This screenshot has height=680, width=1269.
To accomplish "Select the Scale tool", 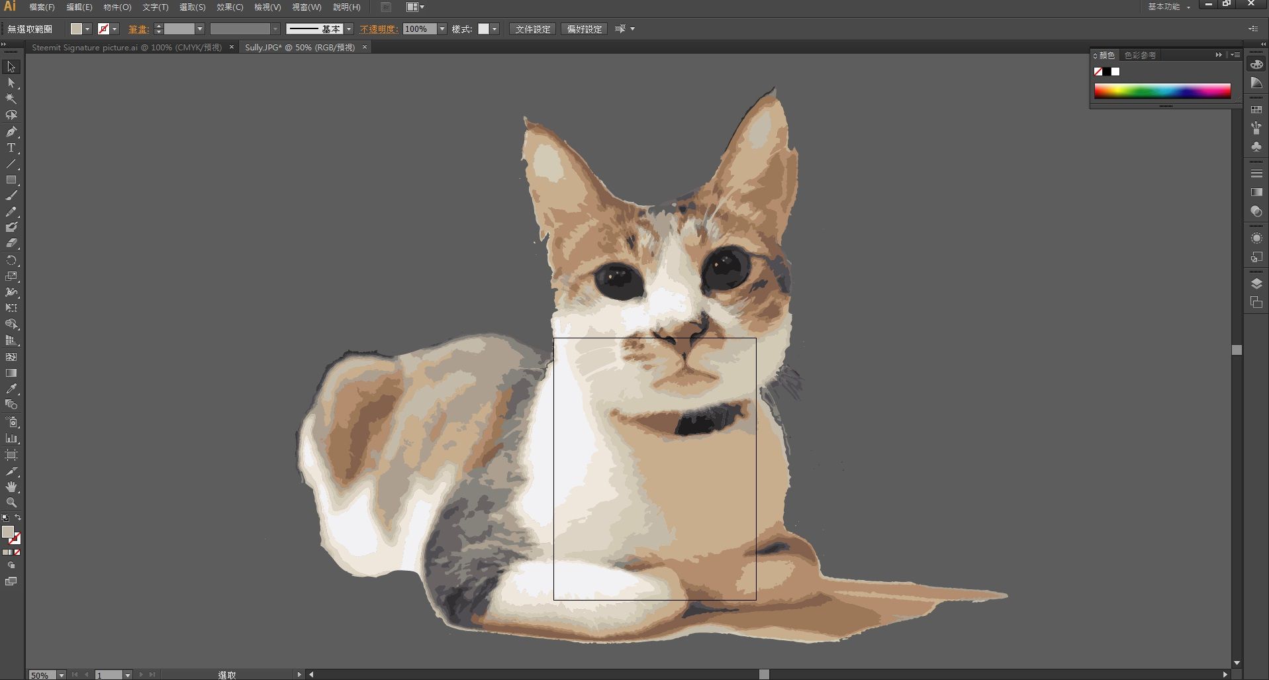I will click(x=11, y=276).
